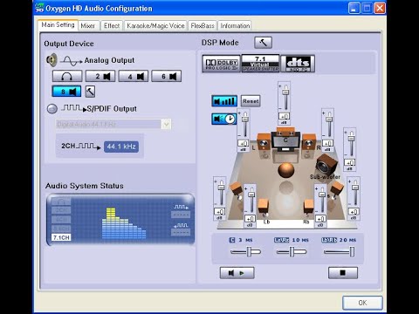Click the Reset button

251,101
